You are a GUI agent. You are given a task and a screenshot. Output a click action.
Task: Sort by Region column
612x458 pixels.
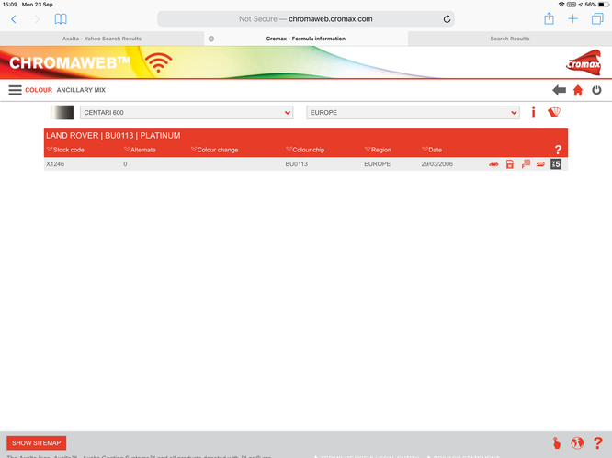[x=378, y=150]
